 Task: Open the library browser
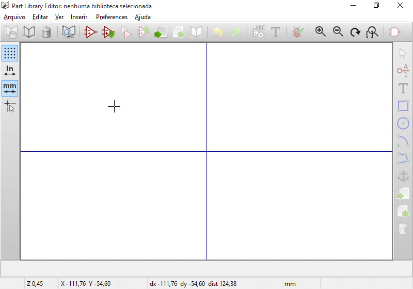click(x=68, y=32)
